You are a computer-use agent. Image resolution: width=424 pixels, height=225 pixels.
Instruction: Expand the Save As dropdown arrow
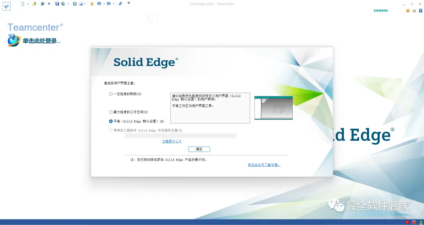68,4
